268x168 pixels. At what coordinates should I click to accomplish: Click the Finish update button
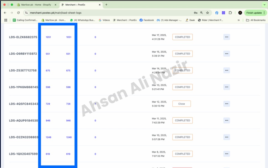(256, 13)
